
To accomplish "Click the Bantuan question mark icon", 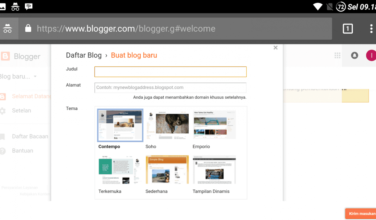I will pyautogui.click(x=2, y=151).
